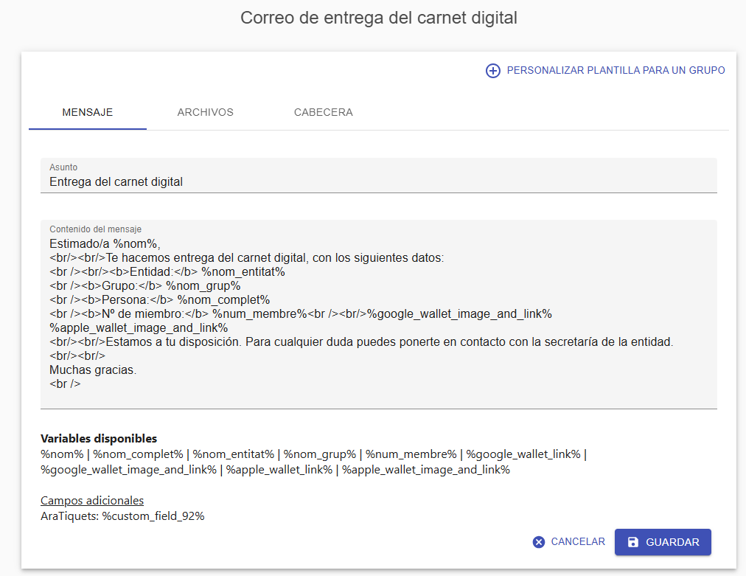Click the 'Estamos a tu disposición' line

[x=362, y=341]
